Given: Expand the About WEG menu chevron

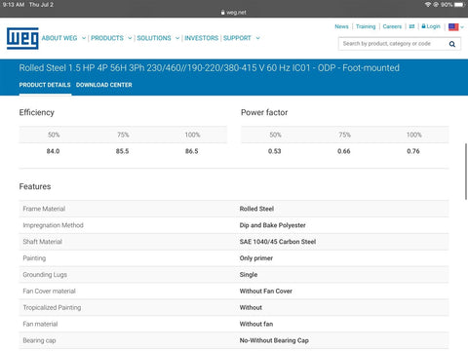Looking at the screenshot, I should (84, 38).
